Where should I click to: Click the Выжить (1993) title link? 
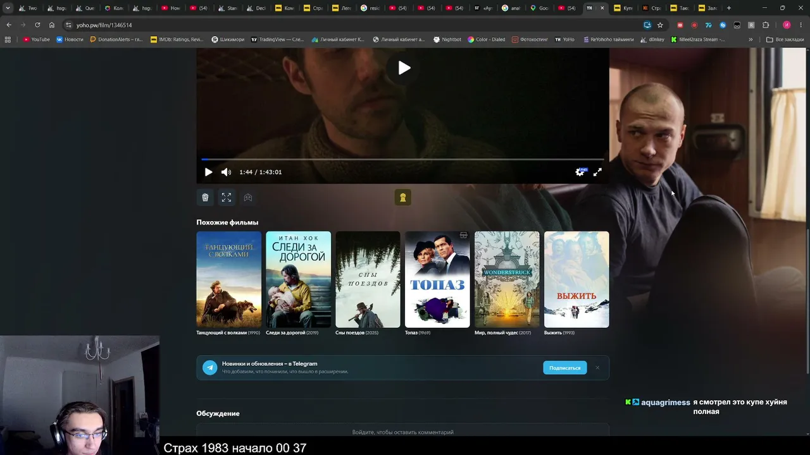(x=559, y=333)
